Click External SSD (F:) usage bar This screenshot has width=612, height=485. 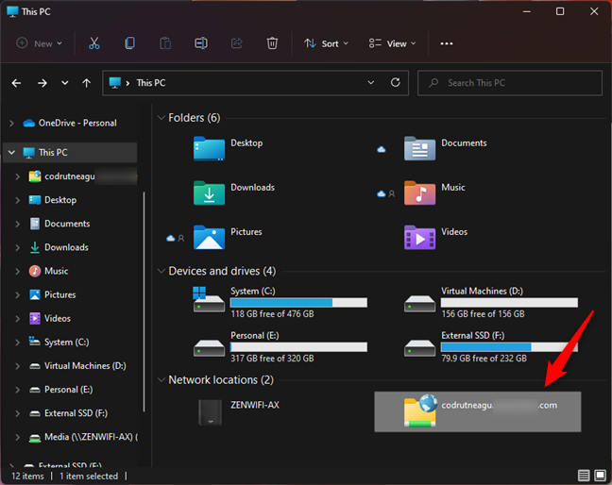508,347
